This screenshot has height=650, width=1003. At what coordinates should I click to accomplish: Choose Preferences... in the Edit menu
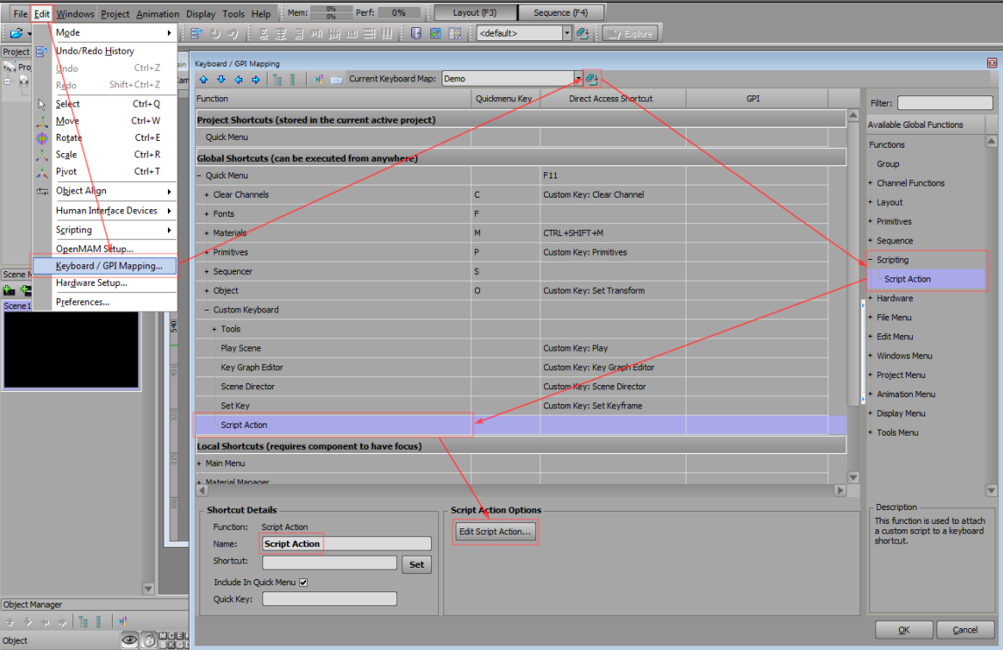(x=82, y=302)
